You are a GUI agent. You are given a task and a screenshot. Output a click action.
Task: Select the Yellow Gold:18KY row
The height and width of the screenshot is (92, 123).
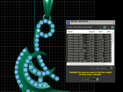89,43
